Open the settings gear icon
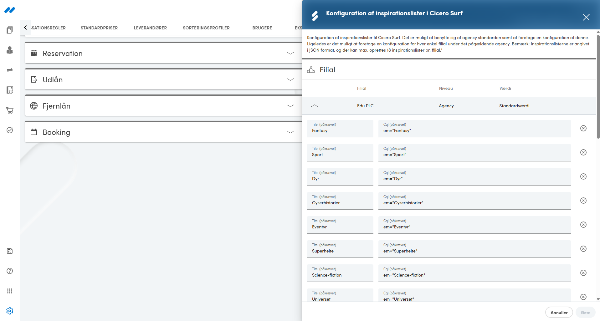Viewport: 600px width, 321px height. point(10,311)
